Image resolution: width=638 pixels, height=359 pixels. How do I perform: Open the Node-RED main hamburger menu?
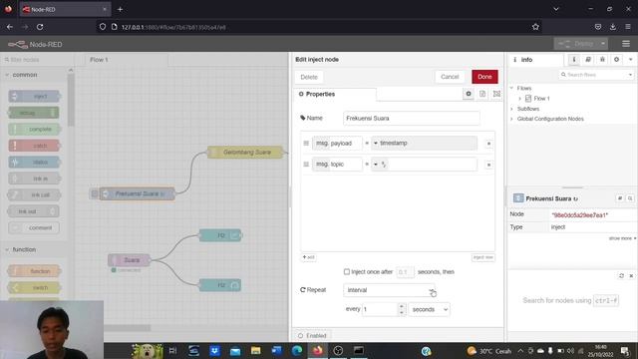click(626, 44)
